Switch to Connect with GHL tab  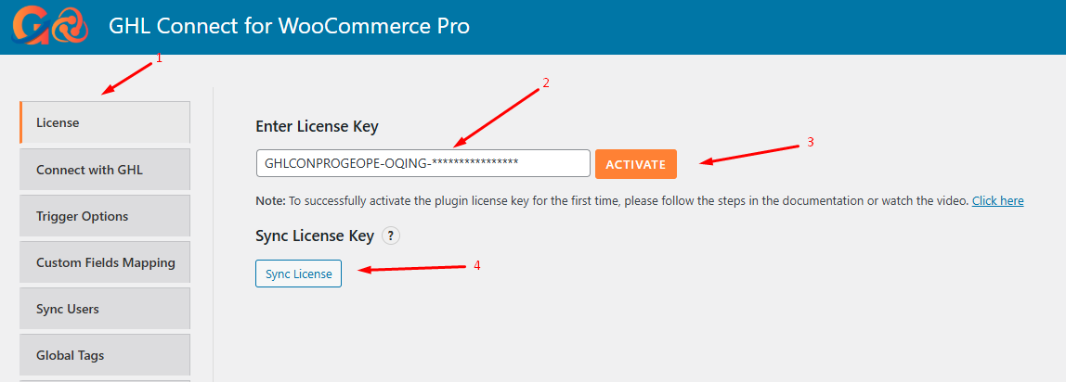click(x=104, y=170)
